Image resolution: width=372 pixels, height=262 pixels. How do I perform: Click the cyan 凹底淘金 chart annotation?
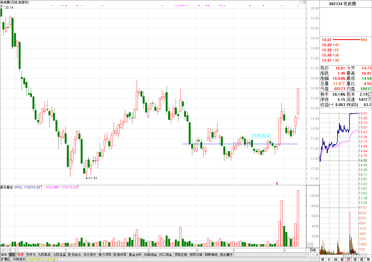[261, 136]
